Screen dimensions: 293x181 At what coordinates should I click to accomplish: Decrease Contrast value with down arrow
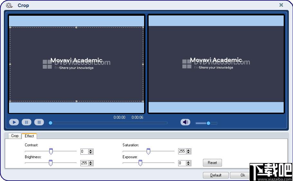91,153
